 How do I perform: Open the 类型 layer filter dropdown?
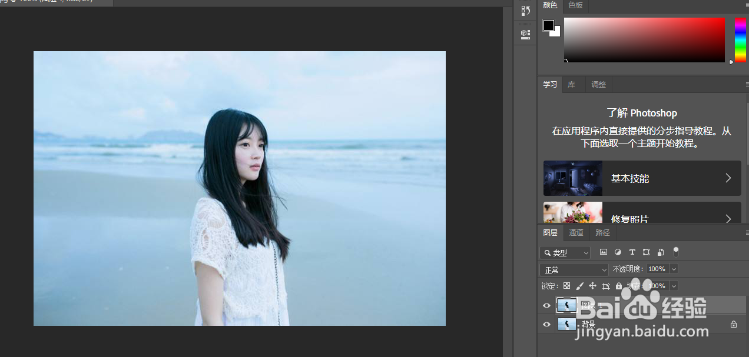click(x=565, y=252)
